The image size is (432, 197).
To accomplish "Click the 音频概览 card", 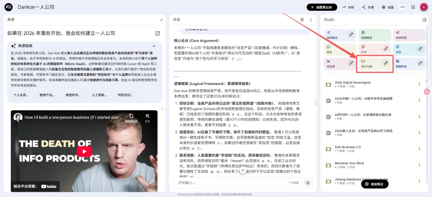I will (340, 35).
